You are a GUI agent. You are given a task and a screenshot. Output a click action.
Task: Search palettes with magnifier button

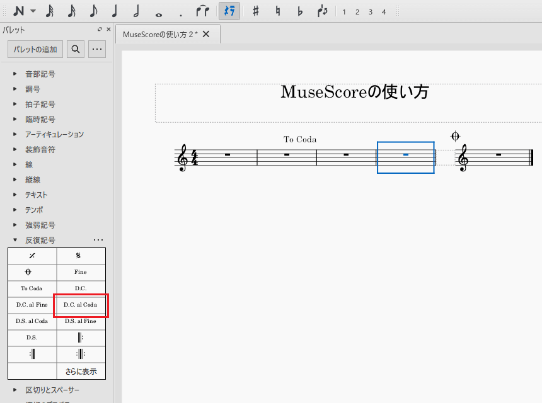[76, 49]
